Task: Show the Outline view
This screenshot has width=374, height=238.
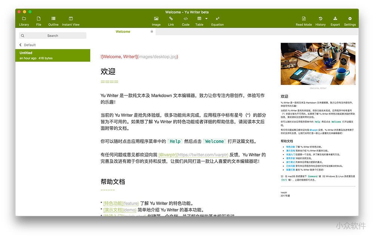Action: pyautogui.click(x=53, y=21)
